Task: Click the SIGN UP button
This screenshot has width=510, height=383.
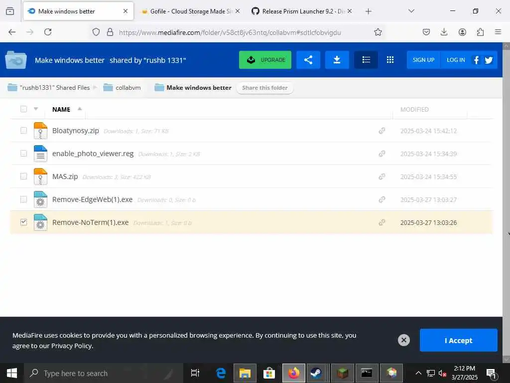Action: [423, 60]
